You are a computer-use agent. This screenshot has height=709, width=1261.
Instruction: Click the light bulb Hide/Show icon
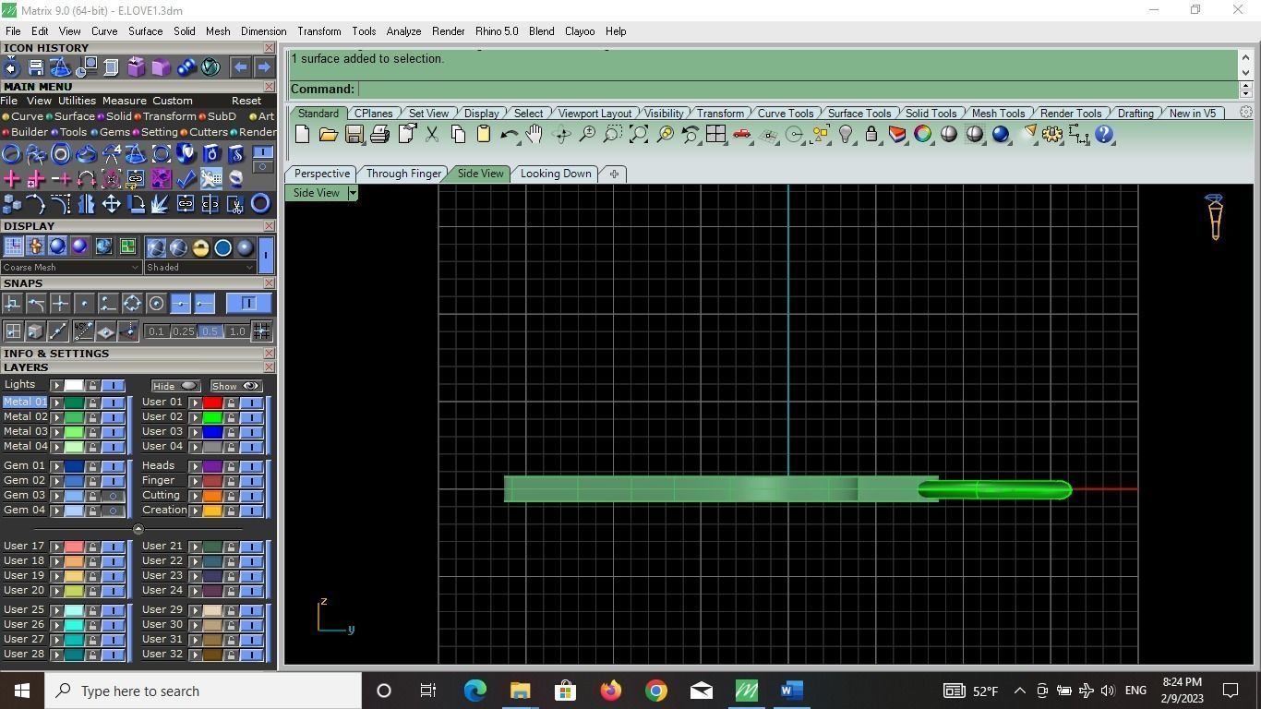coord(845,135)
